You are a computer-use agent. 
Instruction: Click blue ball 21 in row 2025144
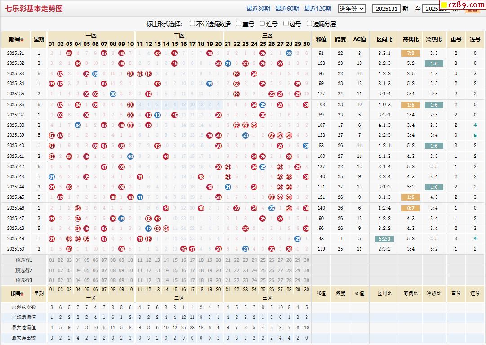click(228, 187)
